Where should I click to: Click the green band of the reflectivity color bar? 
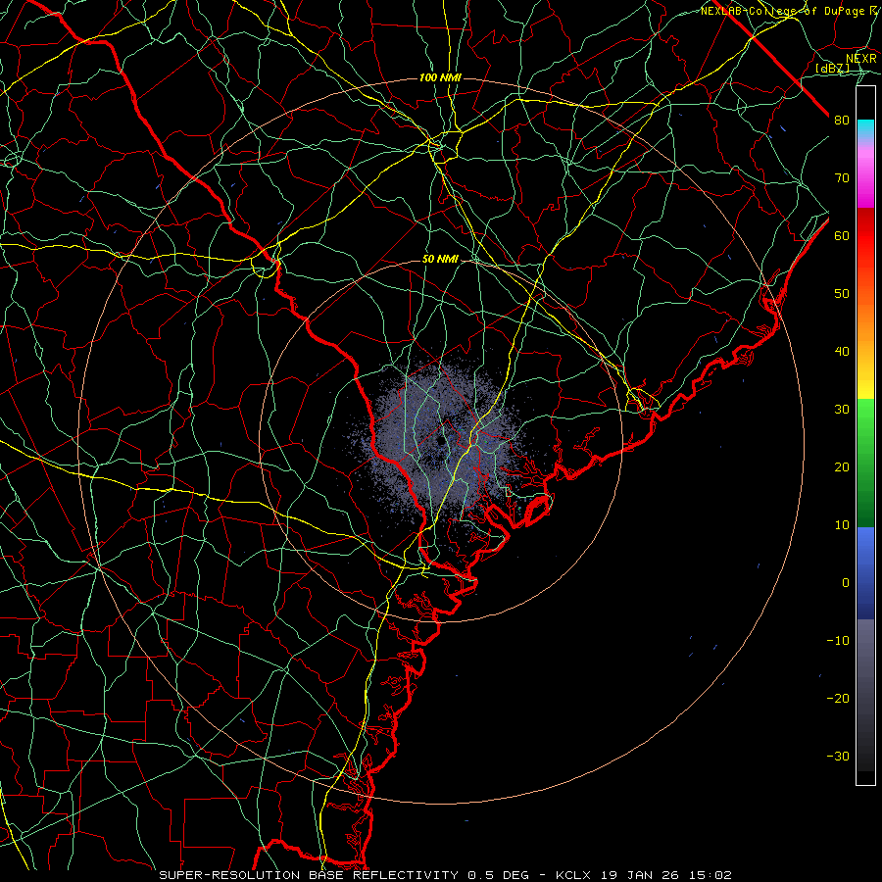pos(865,463)
